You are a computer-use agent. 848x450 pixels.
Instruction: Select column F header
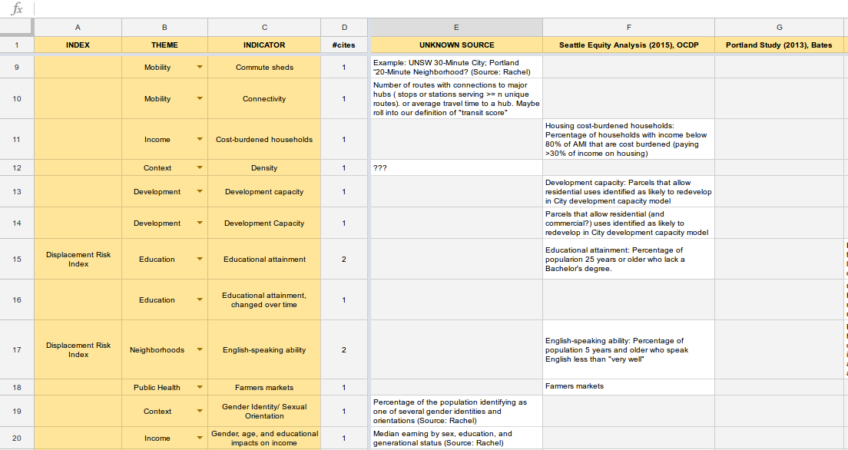click(x=628, y=27)
